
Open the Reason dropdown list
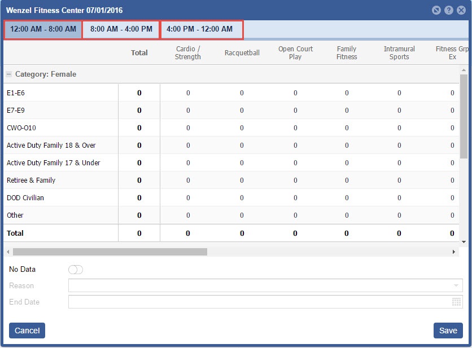(456, 286)
